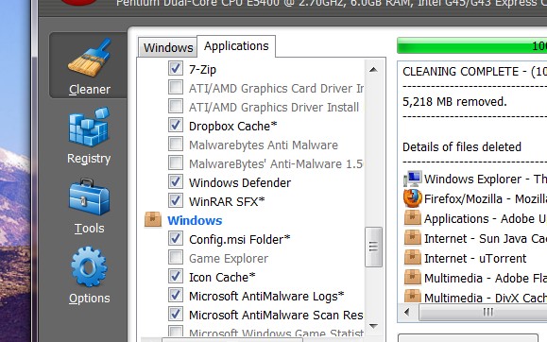
Task: Check MalwareBytes' Anti-Malware 1.5 checkbox
Action: [x=176, y=162]
